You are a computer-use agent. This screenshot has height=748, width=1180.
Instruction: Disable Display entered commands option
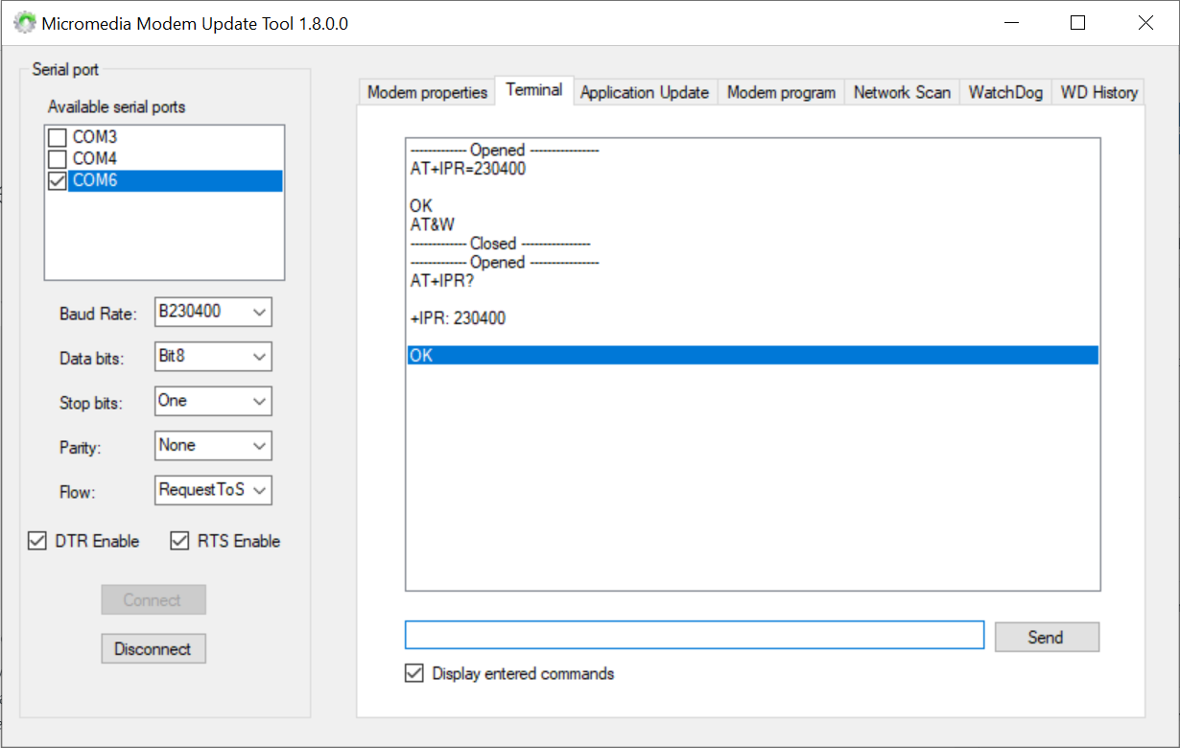click(x=414, y=673)
